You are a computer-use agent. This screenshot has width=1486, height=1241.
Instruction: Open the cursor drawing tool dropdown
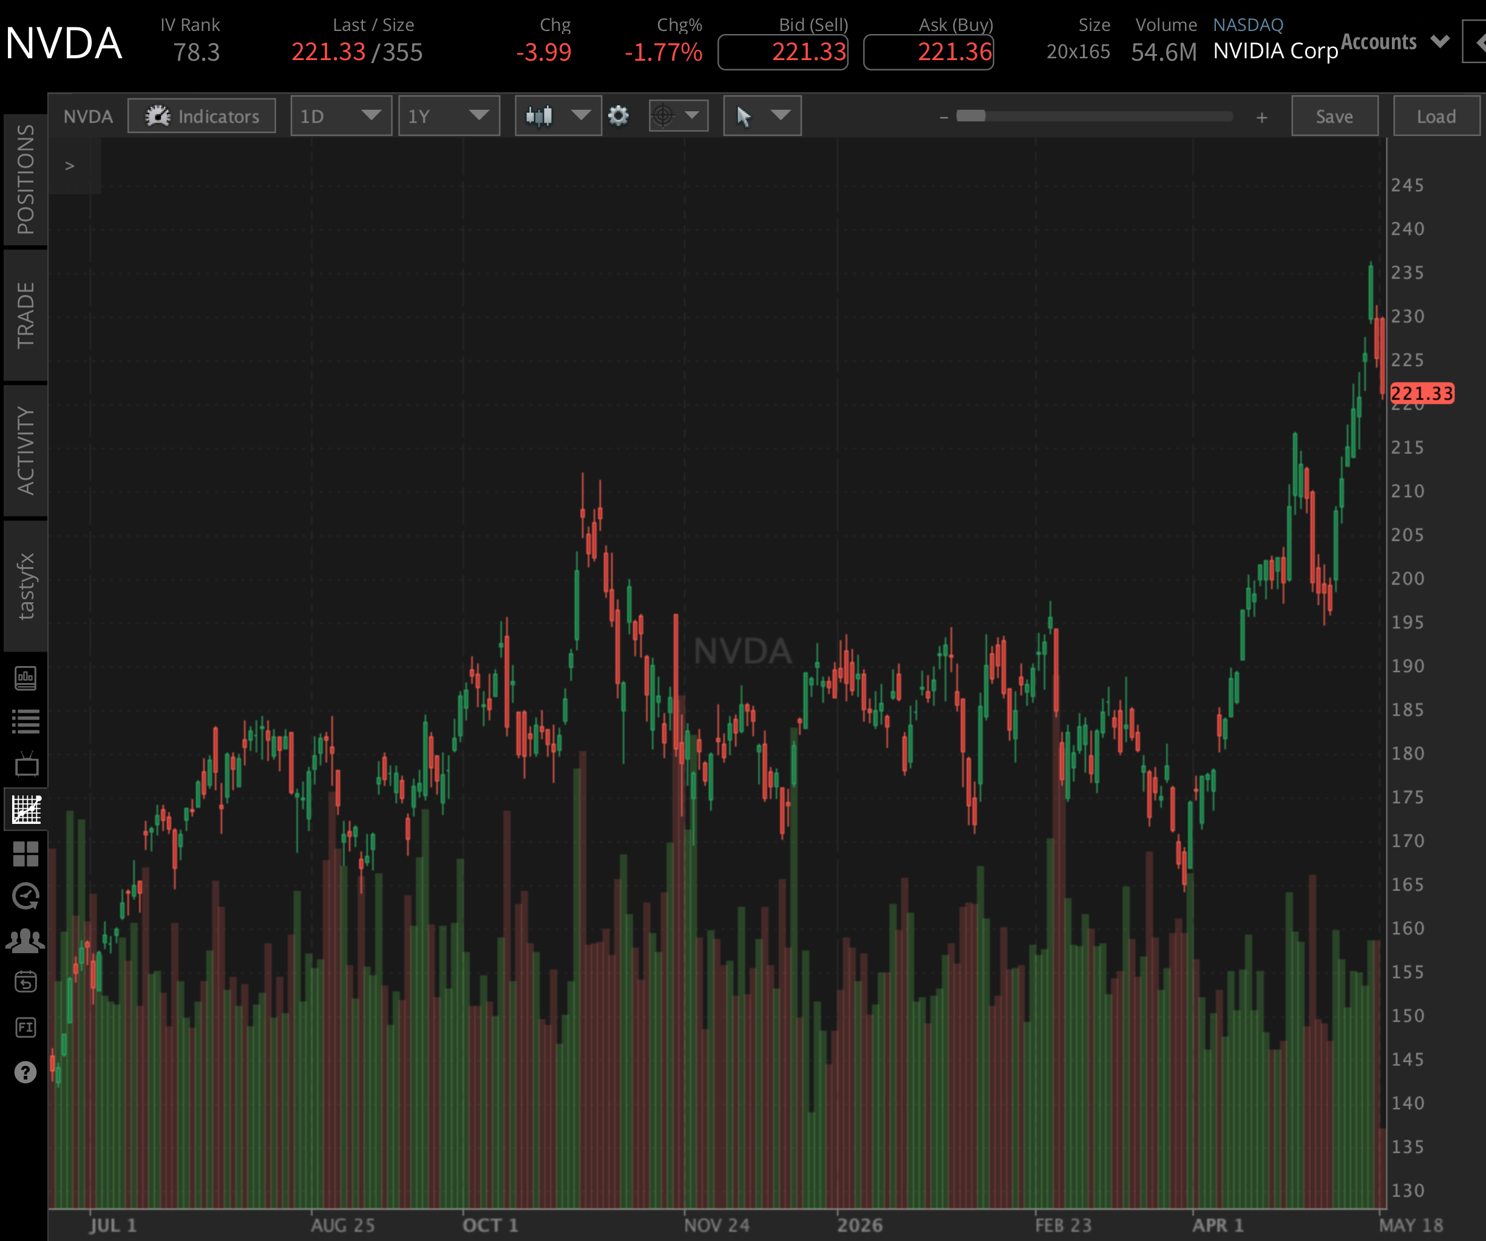pyautogui.click(x=781, y=115)
